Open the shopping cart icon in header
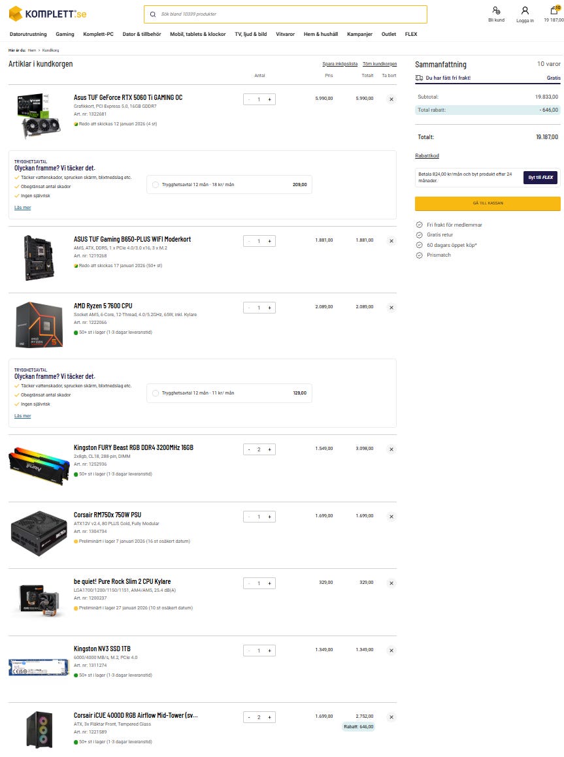The height and width of the screenshot is (757, 564). point(554,10)
